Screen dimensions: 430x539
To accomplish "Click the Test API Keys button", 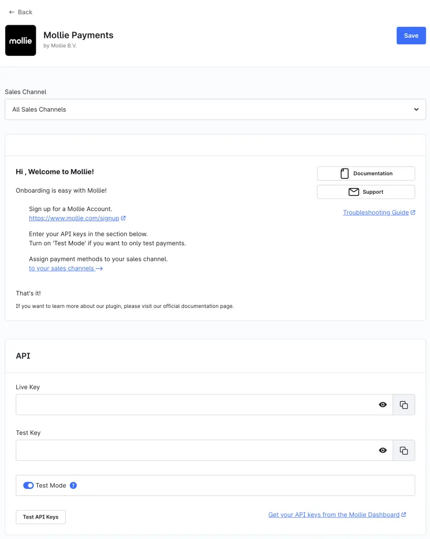I will tap(40, 517).
